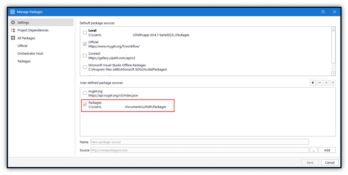Image resolution: width=348 pixels, height=175 pixels.
Task: Enable Microsoft Visual Studio Offline Packages checkbox
Action: click(x=85, y=67)
